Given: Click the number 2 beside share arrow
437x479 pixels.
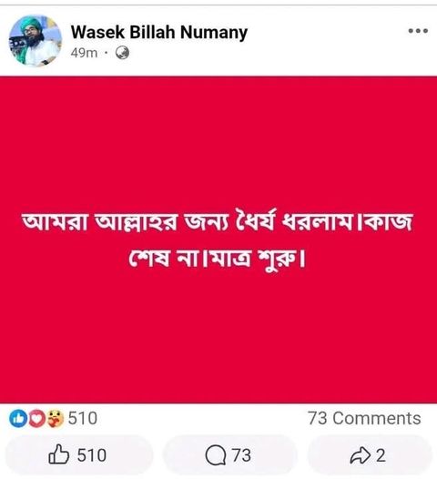Looking at the screenshot, I should pyautogui.click(x=381, y=455).
